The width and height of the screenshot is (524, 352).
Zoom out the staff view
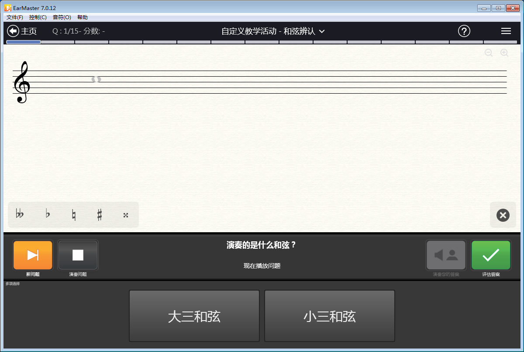pyautogui.click(x=489, y=53)
